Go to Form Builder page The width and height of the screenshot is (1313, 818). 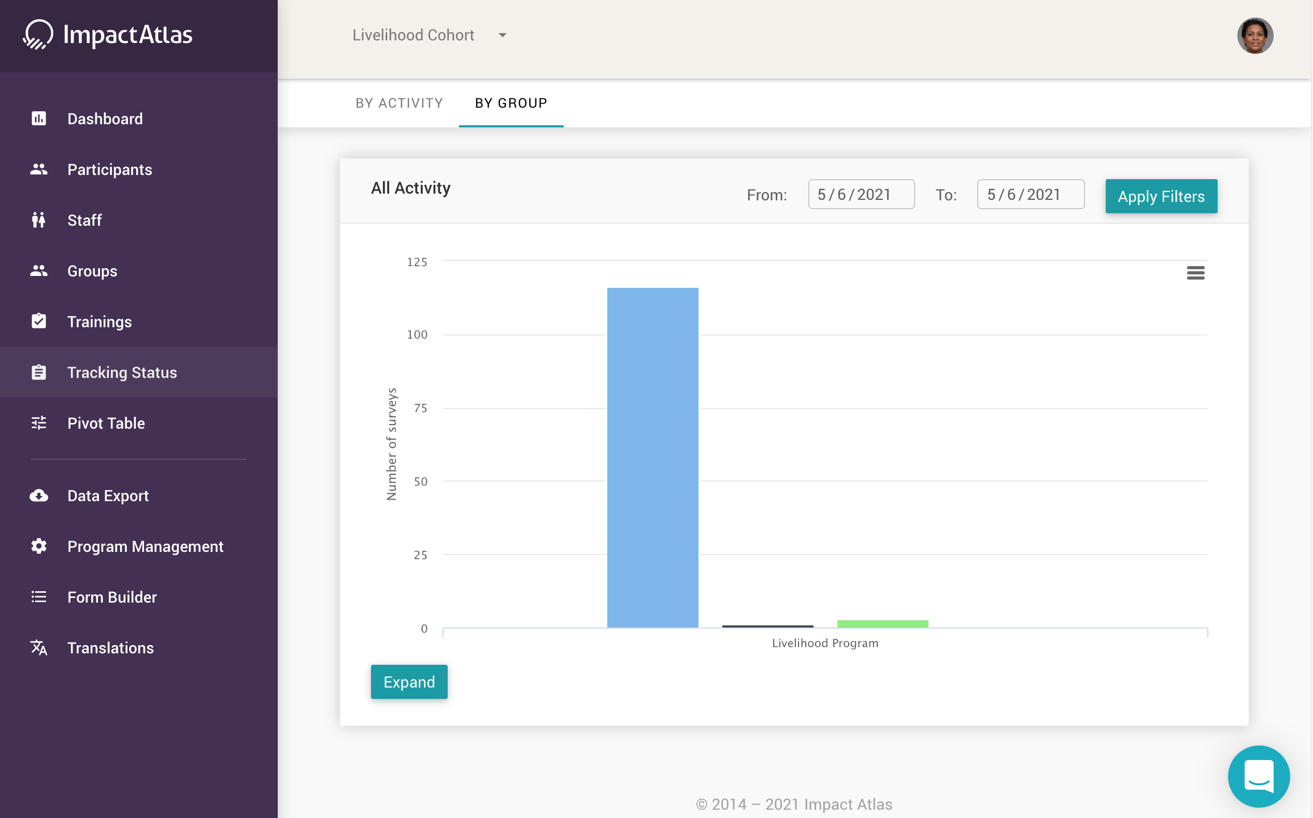pos(111,597)
